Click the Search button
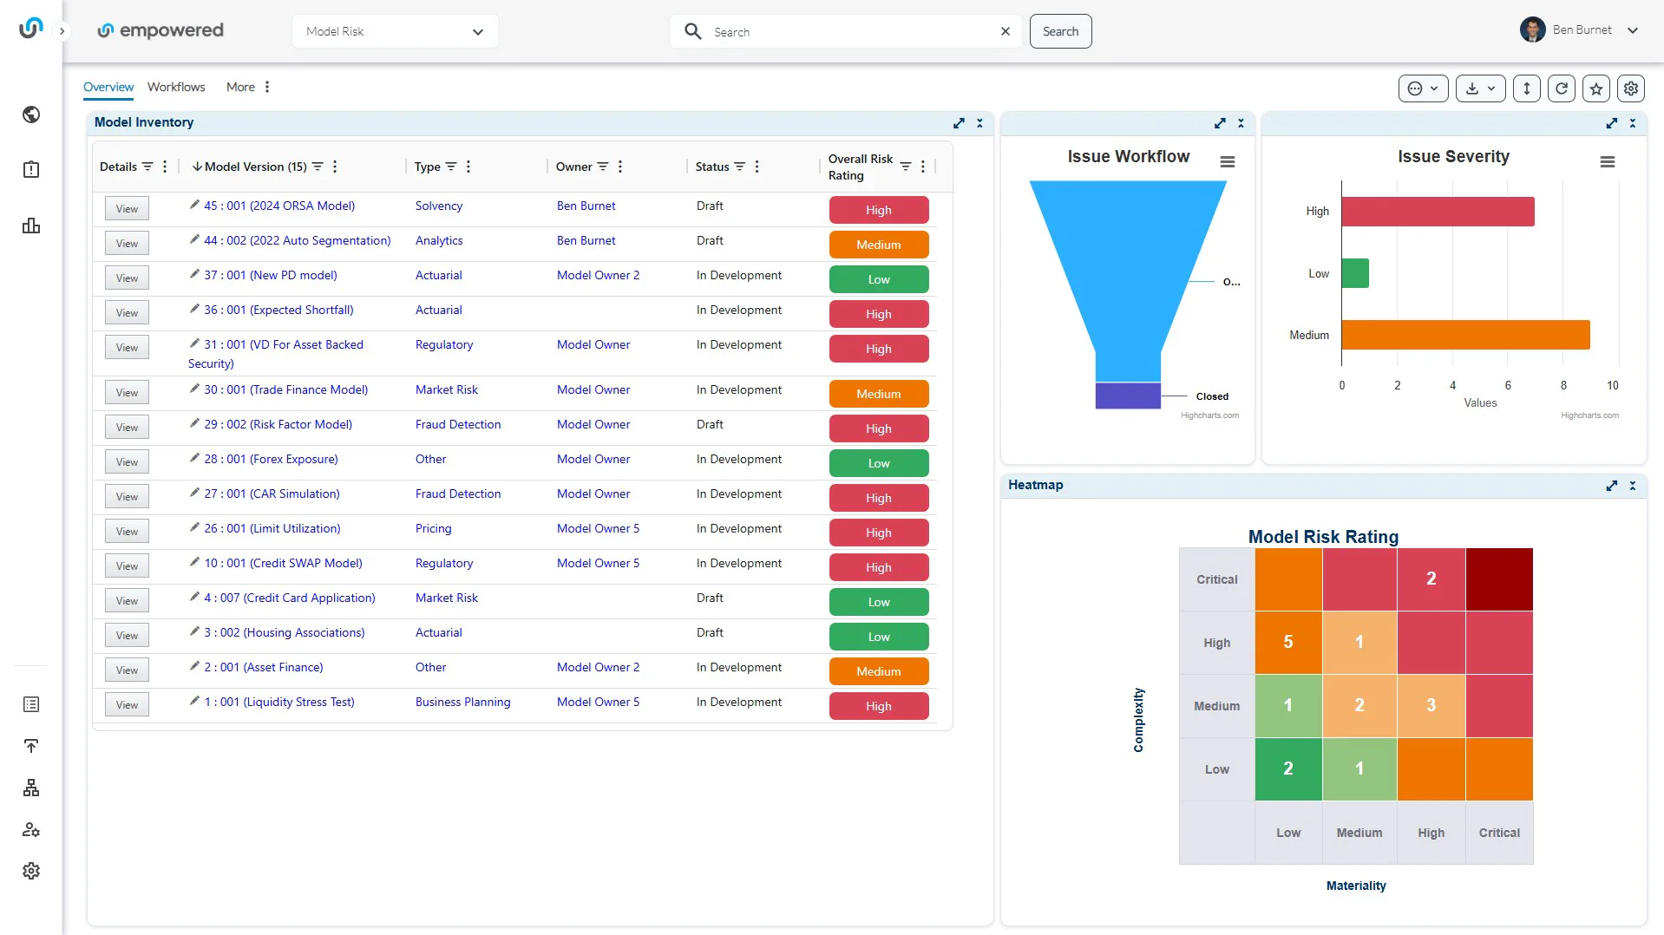This screenshot has height=935, width=1664. click(1060, 31)
